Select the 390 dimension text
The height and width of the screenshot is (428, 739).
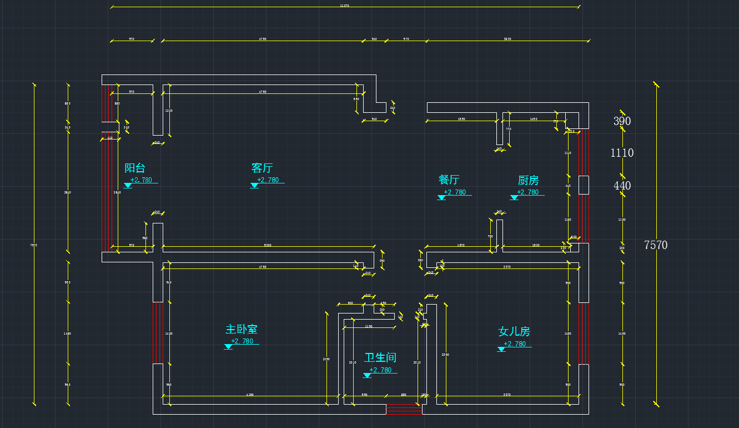pyautogui.click(x=622, y=121)
